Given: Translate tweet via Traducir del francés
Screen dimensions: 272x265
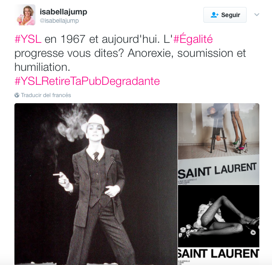Looking at the screenshot, I should click(x=46, y=95).
